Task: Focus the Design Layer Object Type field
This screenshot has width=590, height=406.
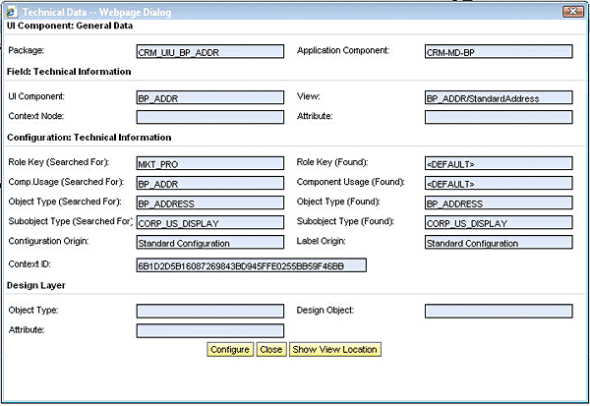Action: point(210,312)
